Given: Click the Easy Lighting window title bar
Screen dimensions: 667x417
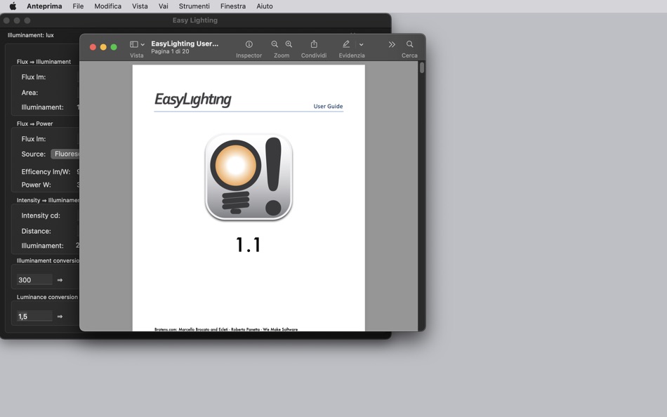Looking at the screenshot, I should tap(194, 20).
